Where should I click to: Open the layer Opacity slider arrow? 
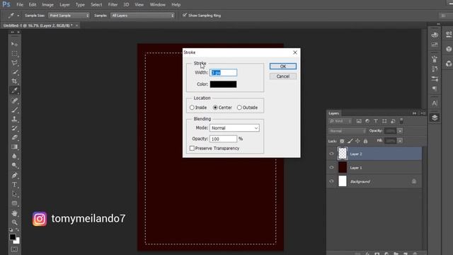pyautogui.click(x=400, y=131)
